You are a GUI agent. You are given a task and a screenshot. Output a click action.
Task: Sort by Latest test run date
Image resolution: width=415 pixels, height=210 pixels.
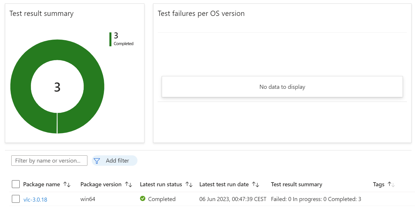click(x=256, y=185)
